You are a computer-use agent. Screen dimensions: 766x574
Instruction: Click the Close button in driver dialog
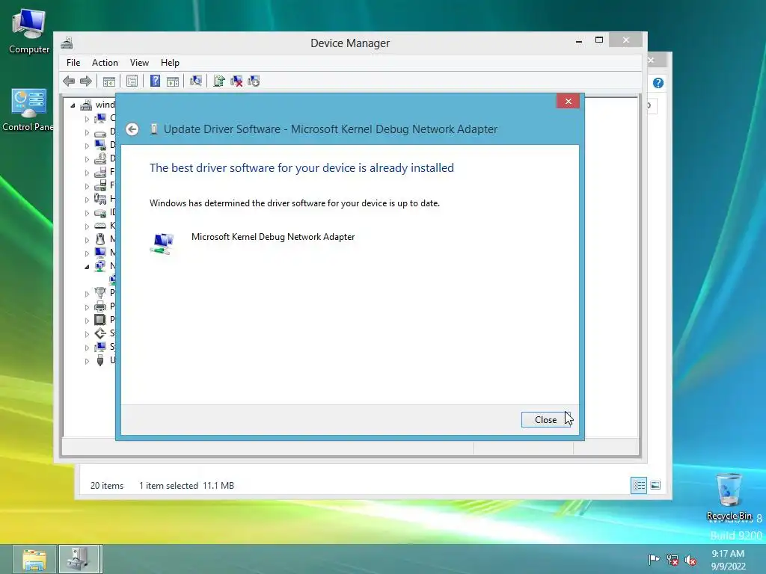[545, 420]
